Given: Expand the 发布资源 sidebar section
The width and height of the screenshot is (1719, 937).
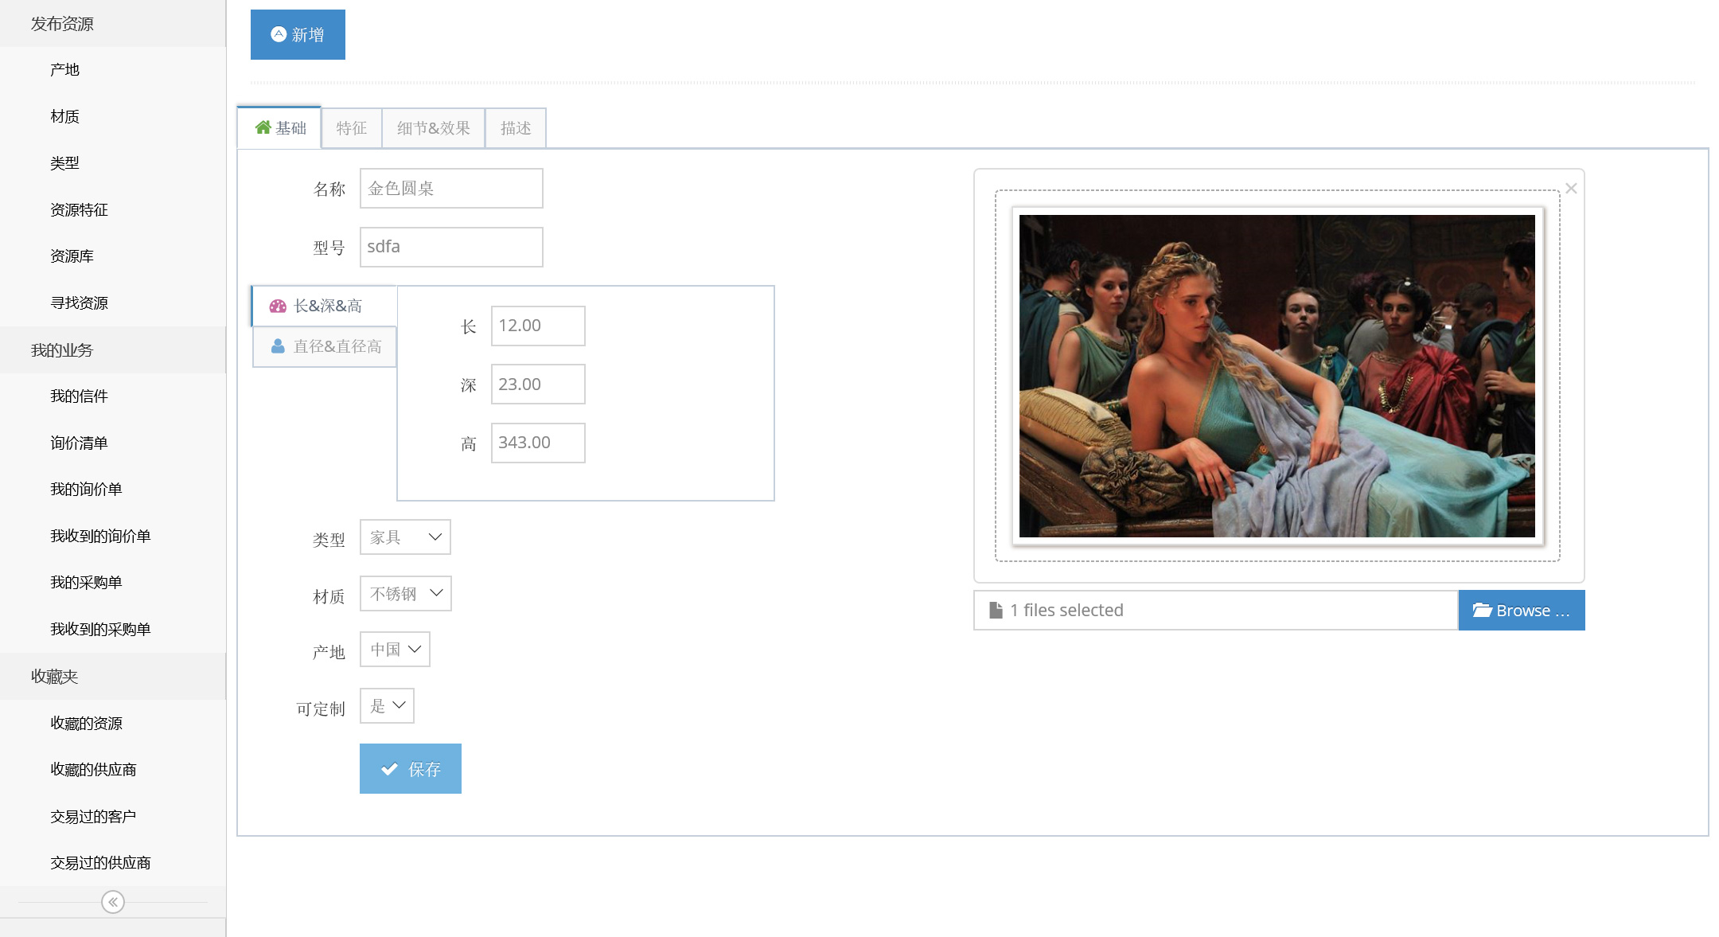Looking at the screenshot, I should point(113,23).
